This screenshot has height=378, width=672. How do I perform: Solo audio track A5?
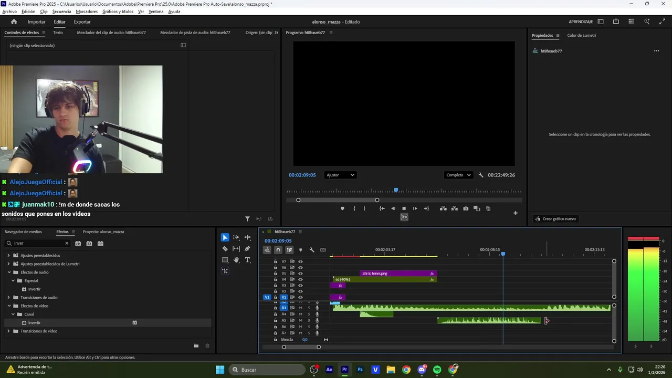click(x=309, y=320)
